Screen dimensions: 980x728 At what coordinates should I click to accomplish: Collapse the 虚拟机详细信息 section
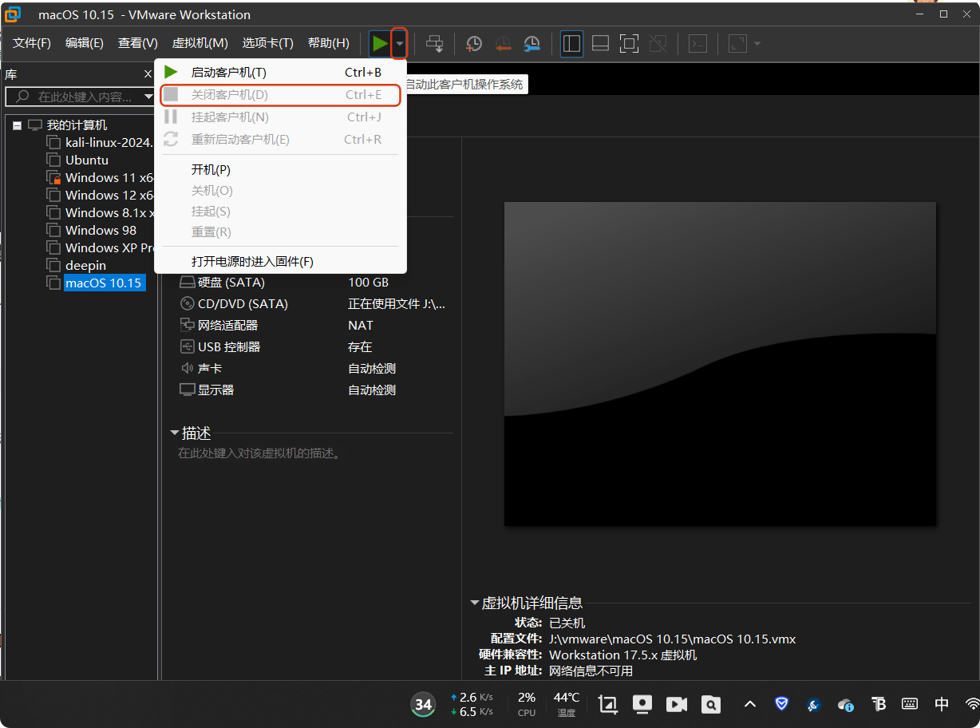pyautogui.click(x=475, y=603)
